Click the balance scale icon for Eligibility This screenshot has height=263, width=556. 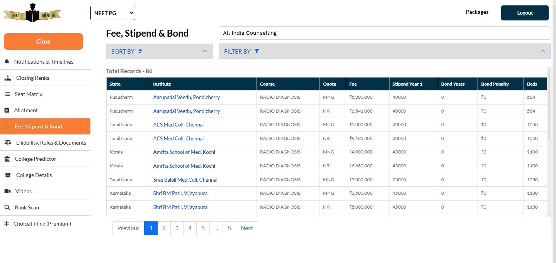point(8,143)
